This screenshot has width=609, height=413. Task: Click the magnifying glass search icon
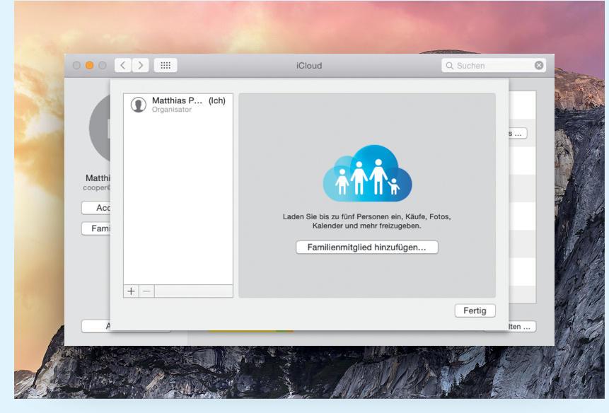click(449, 66)
